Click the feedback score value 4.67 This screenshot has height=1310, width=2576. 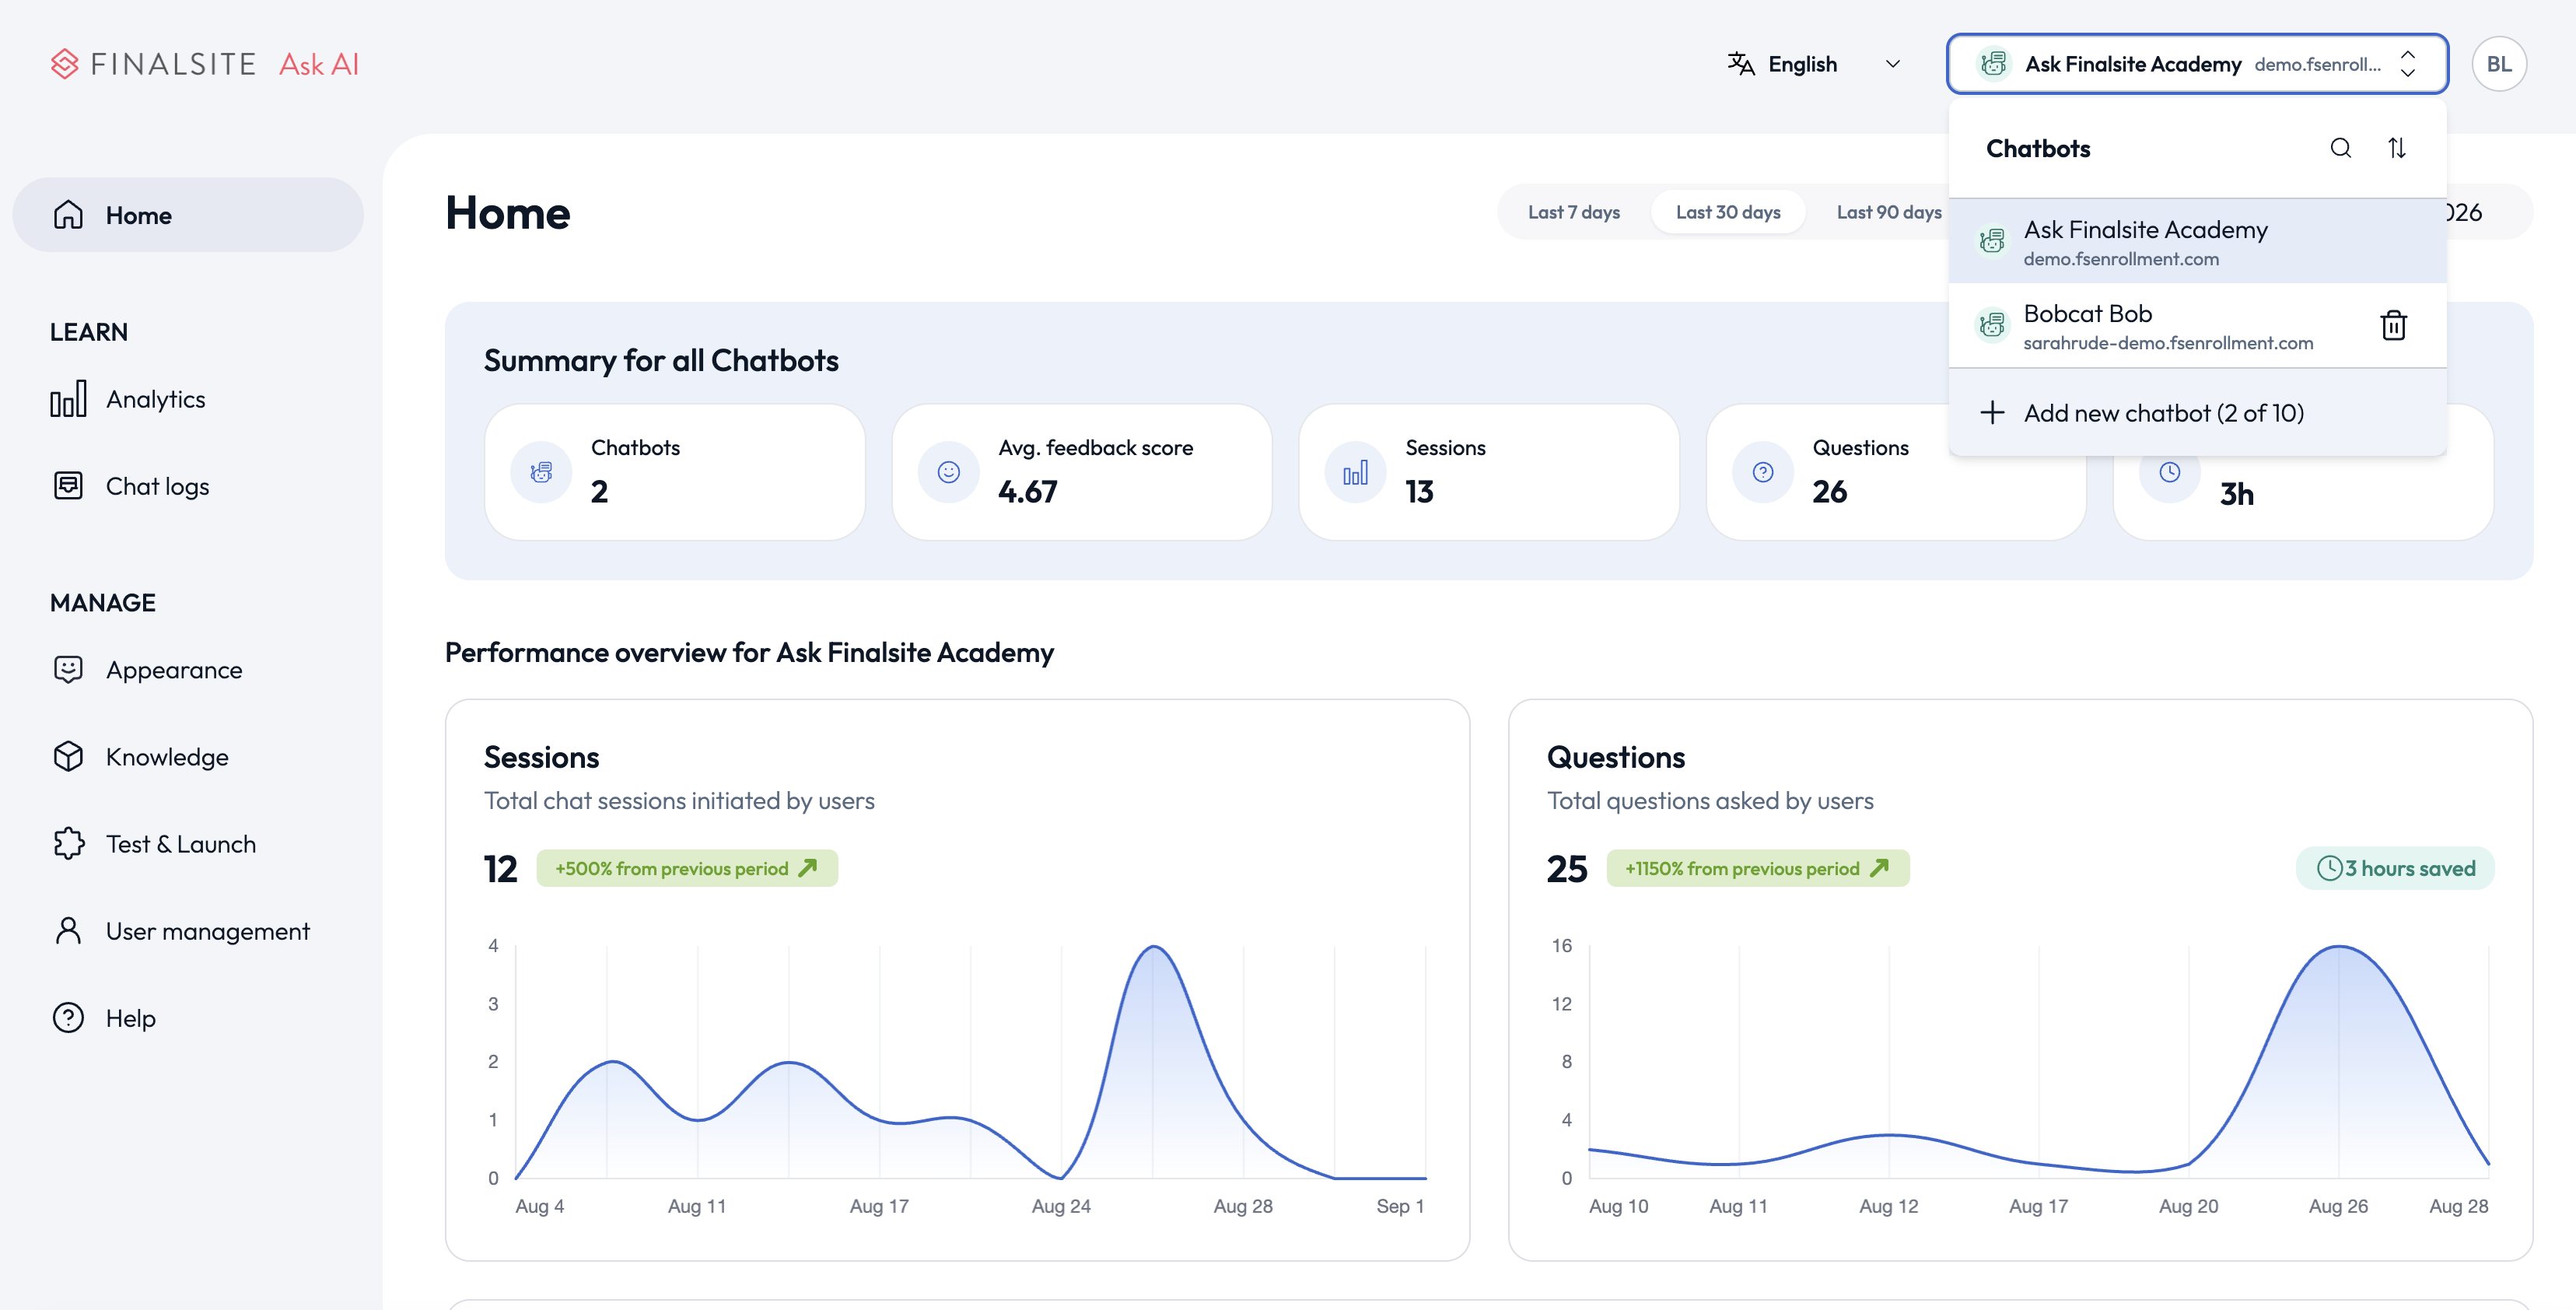point(1027,492)
